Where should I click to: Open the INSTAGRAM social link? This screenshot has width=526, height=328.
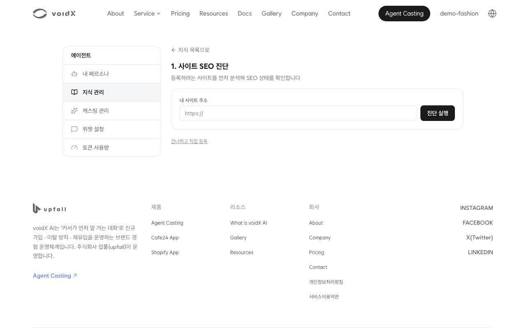tap(477, 208)
